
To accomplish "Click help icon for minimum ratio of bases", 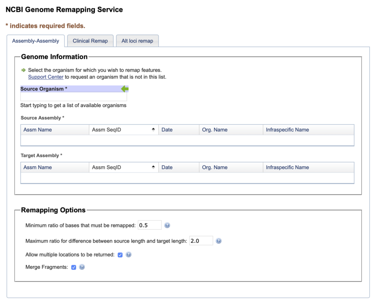I will click(x=167, y=225).
